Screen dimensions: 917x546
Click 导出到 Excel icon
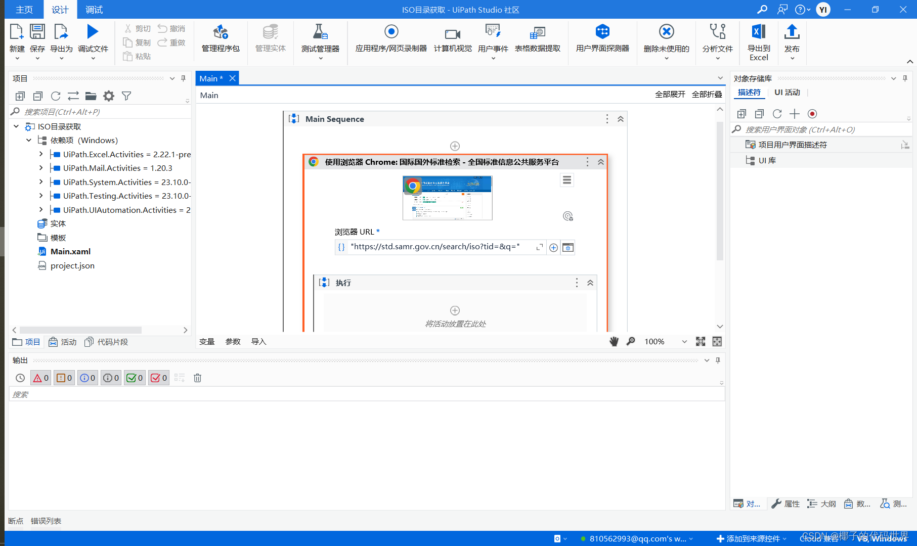[759, 32]
